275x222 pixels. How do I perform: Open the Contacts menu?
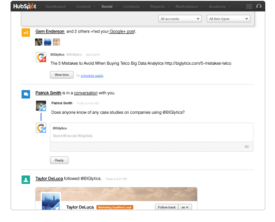[x=134, y=6]
